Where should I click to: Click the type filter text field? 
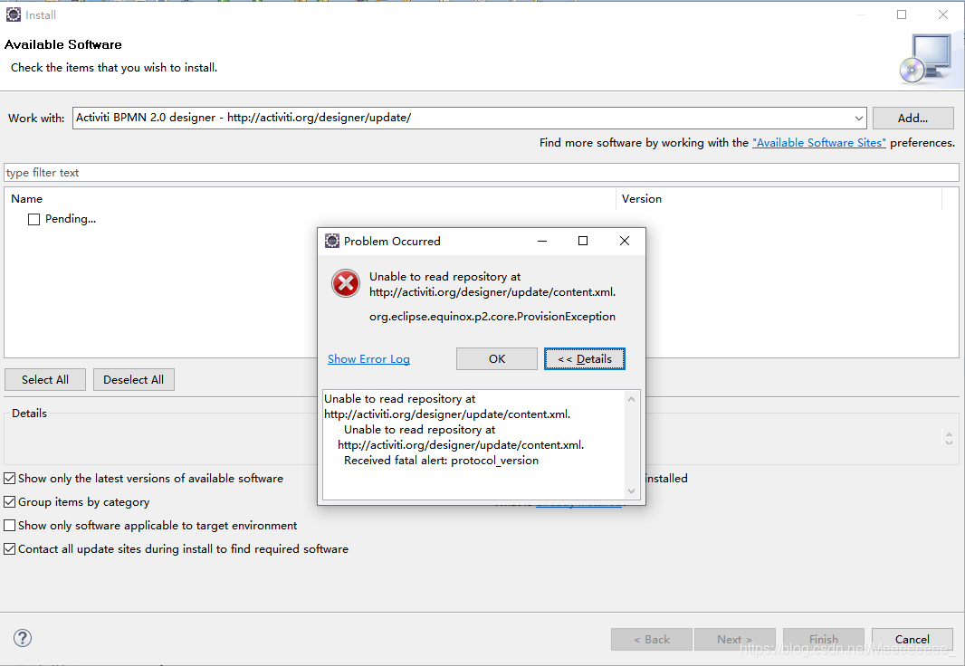coord(482,173)
